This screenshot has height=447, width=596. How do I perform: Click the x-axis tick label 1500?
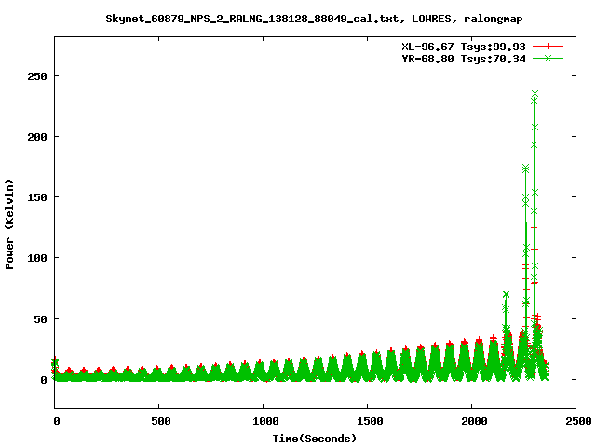pyautogui.click(x=370, y=421)
